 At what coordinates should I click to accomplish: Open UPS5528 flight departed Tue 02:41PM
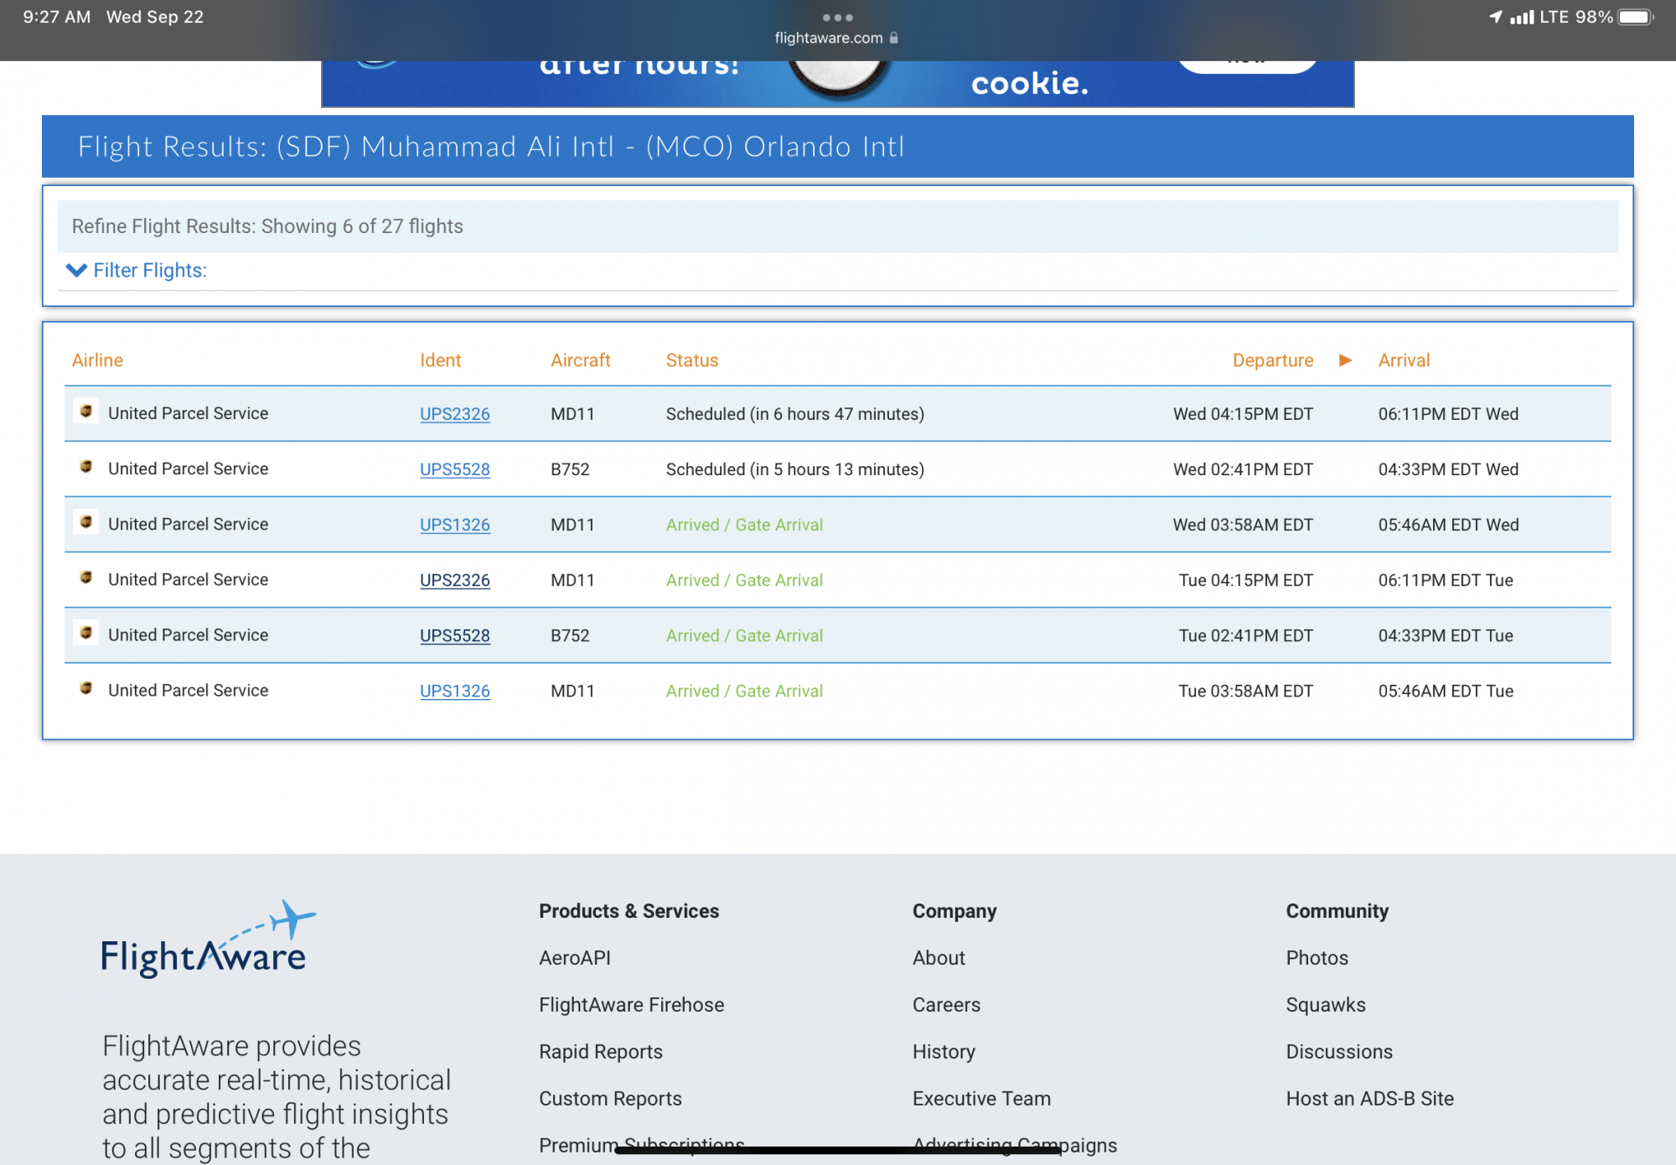(455, 635)
